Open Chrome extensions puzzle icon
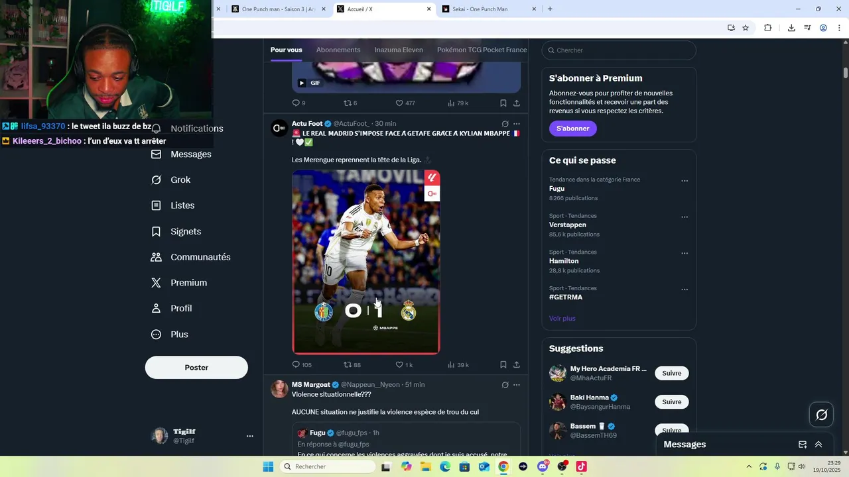Screen dimensions: 849x477 [x=767, y=28]
